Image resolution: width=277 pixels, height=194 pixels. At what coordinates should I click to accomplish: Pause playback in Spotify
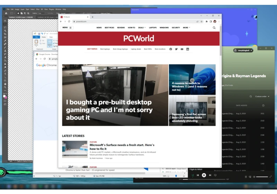tap(204, 175)
